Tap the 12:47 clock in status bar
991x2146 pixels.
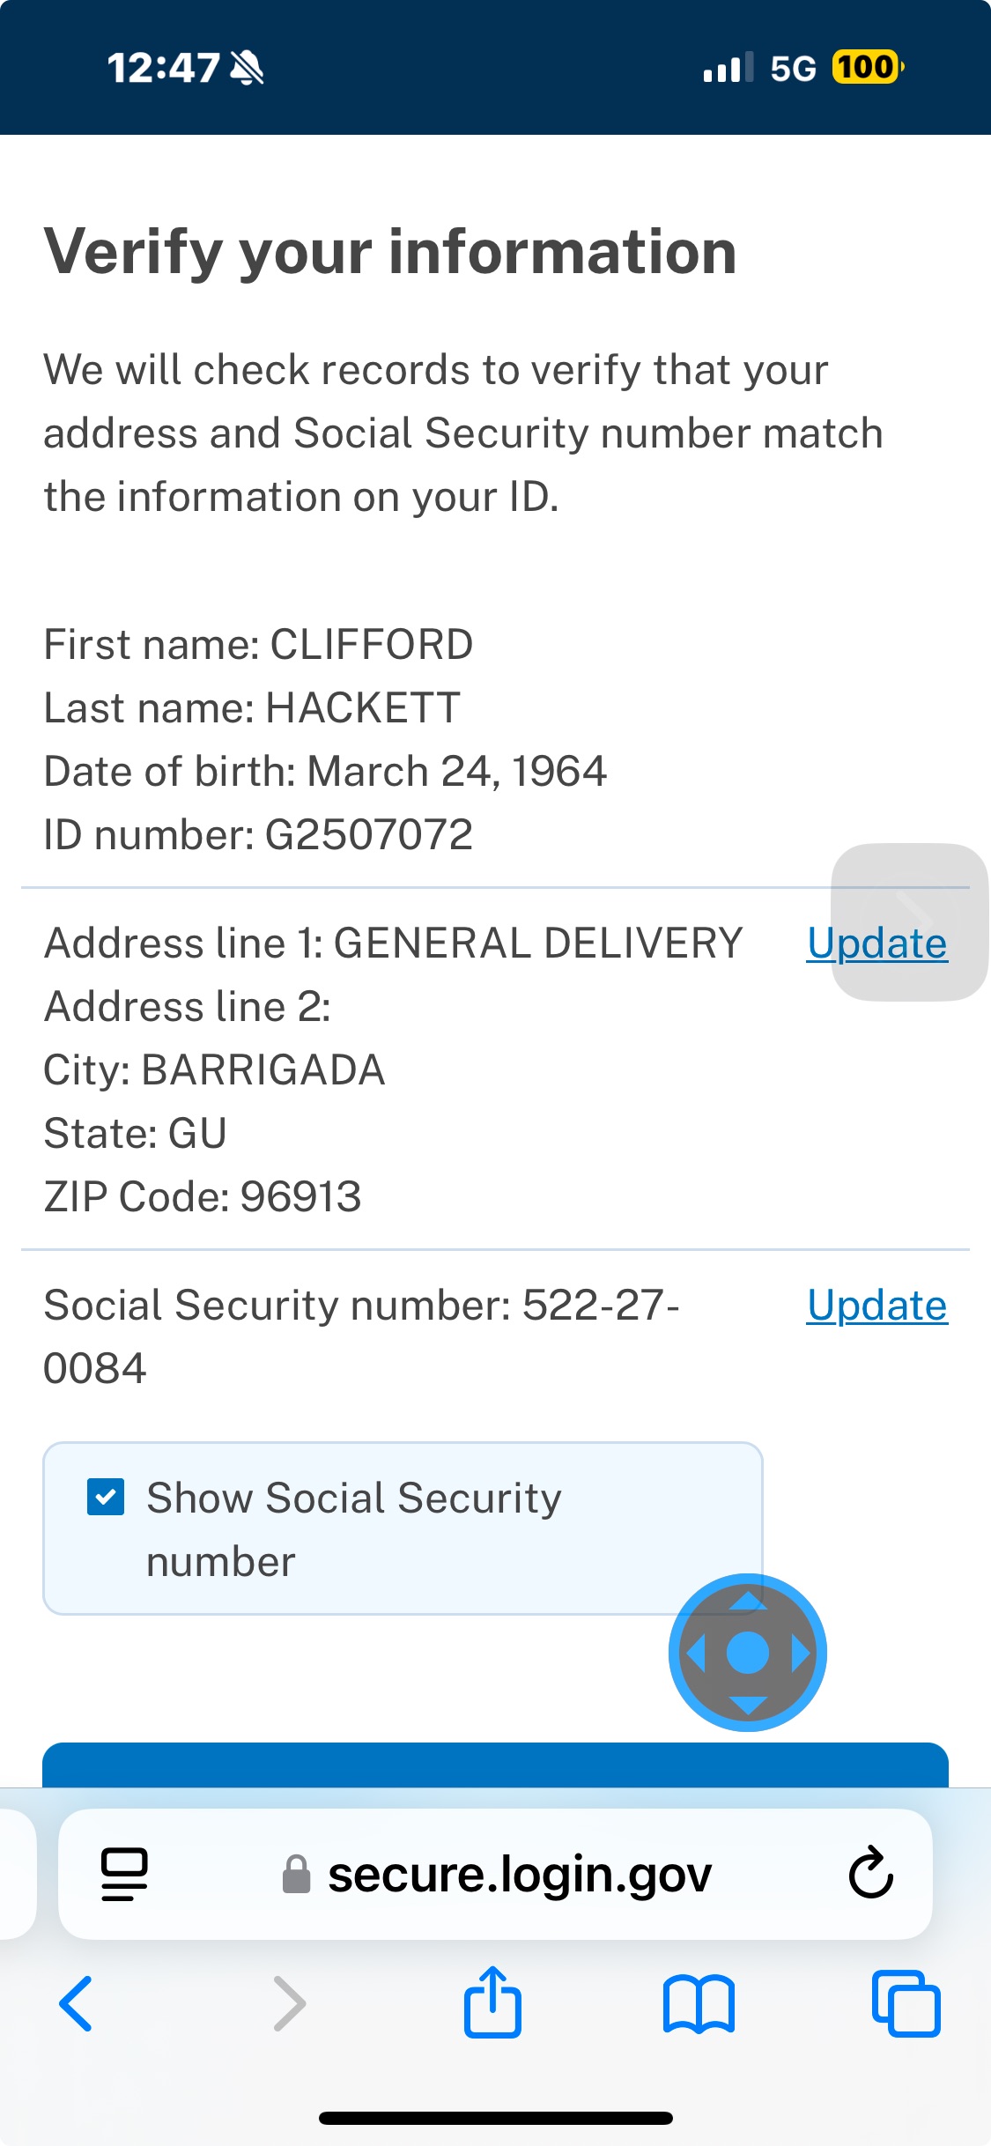click(x=163, y=68)
